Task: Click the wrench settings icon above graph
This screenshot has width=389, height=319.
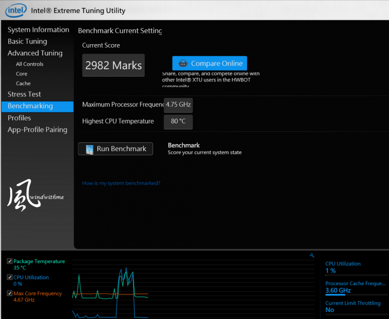Action: coord(312,255)
